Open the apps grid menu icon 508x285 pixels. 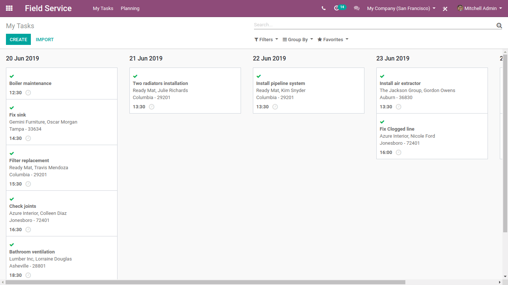click(9, 8)
